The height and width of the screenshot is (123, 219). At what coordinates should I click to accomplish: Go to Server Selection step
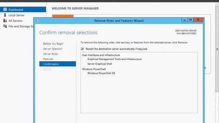[53, 49]
